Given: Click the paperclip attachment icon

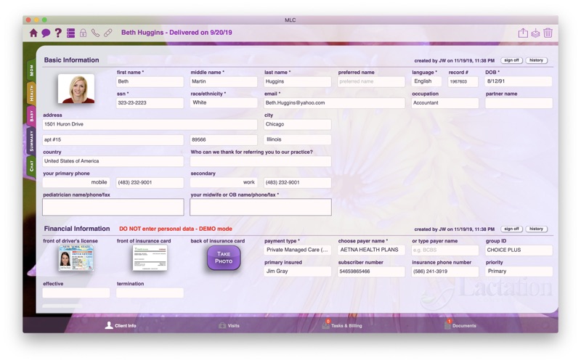Looking at the screenshot, I should coord(107,33).
